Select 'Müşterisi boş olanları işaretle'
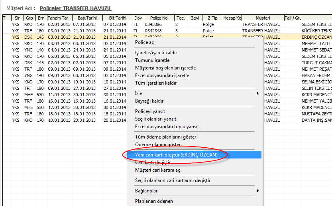The height and width of the screenshot is (206, 332). tap(165, 68)
